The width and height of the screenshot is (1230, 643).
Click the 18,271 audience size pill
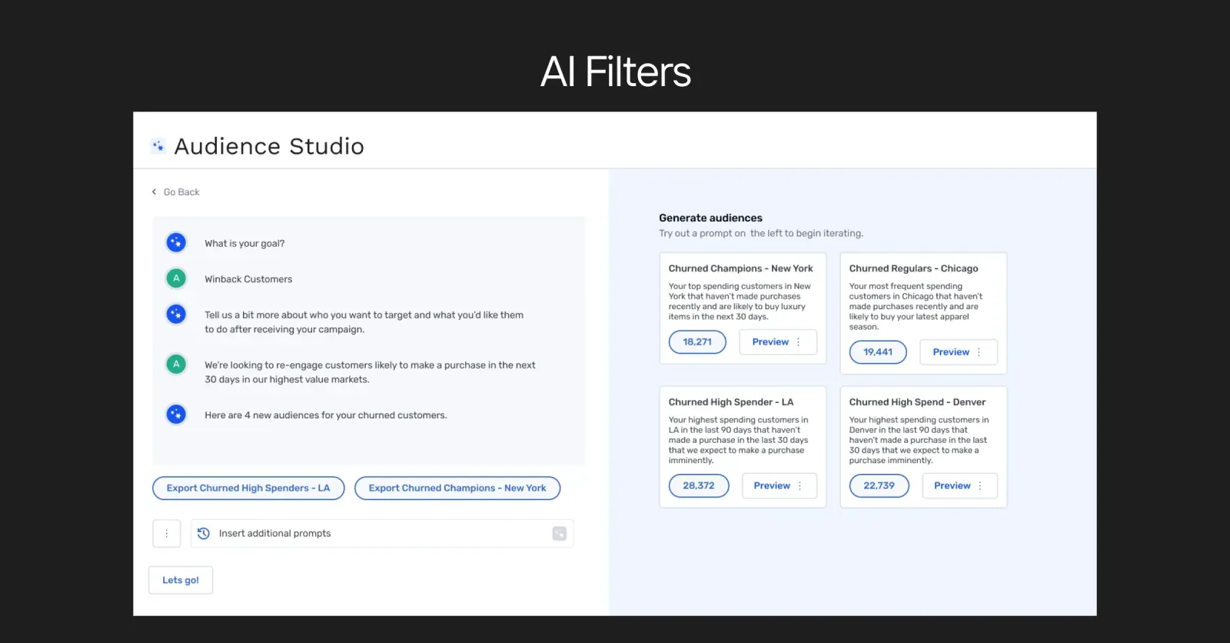coord(697,341)
